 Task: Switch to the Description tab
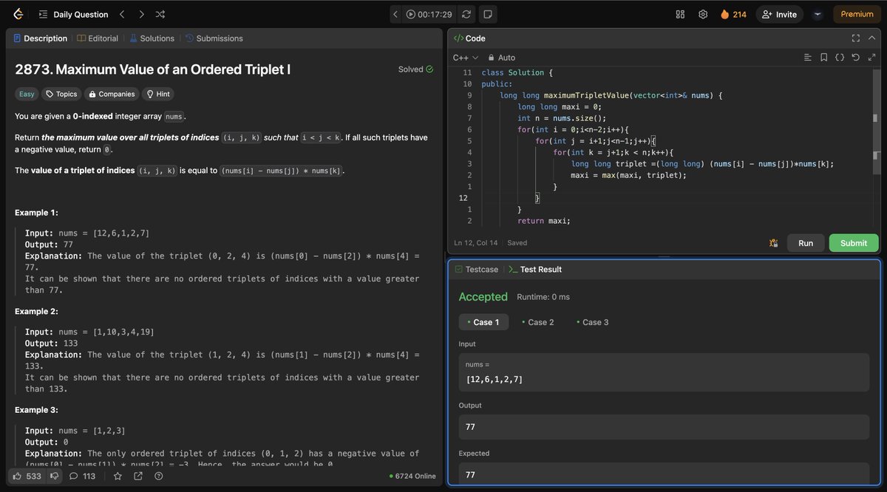click(40, 38)
